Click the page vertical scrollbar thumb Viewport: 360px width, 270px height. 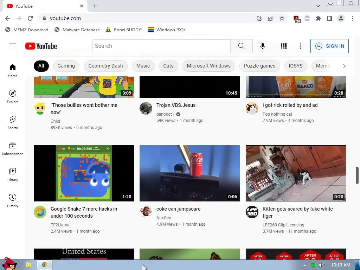[x=357, y=175]
